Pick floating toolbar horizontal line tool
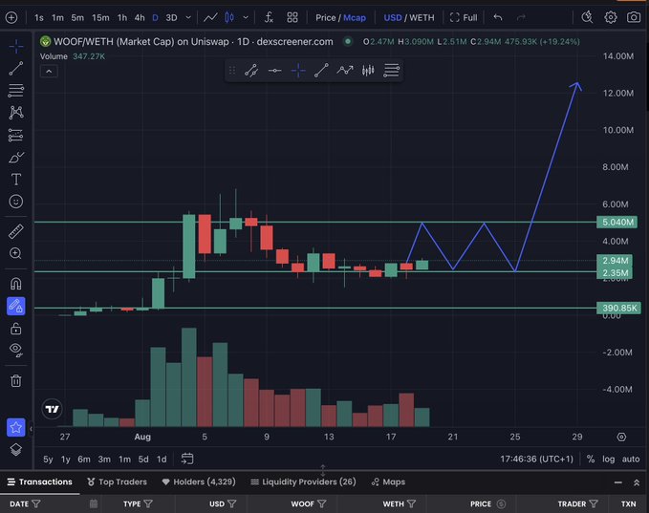The width and height of the screenshot is (649, 513). [x=275, y=71]
